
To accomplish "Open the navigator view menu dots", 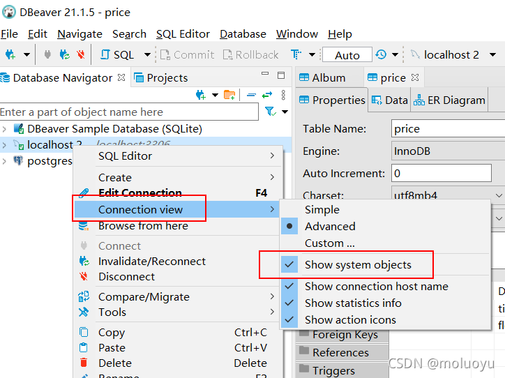I will point(283,95).
